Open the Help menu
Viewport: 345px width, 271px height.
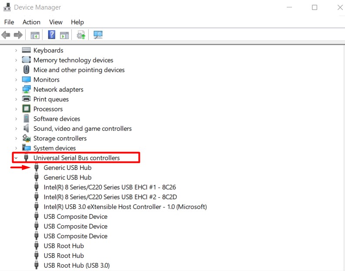click(x=77, y=22)
